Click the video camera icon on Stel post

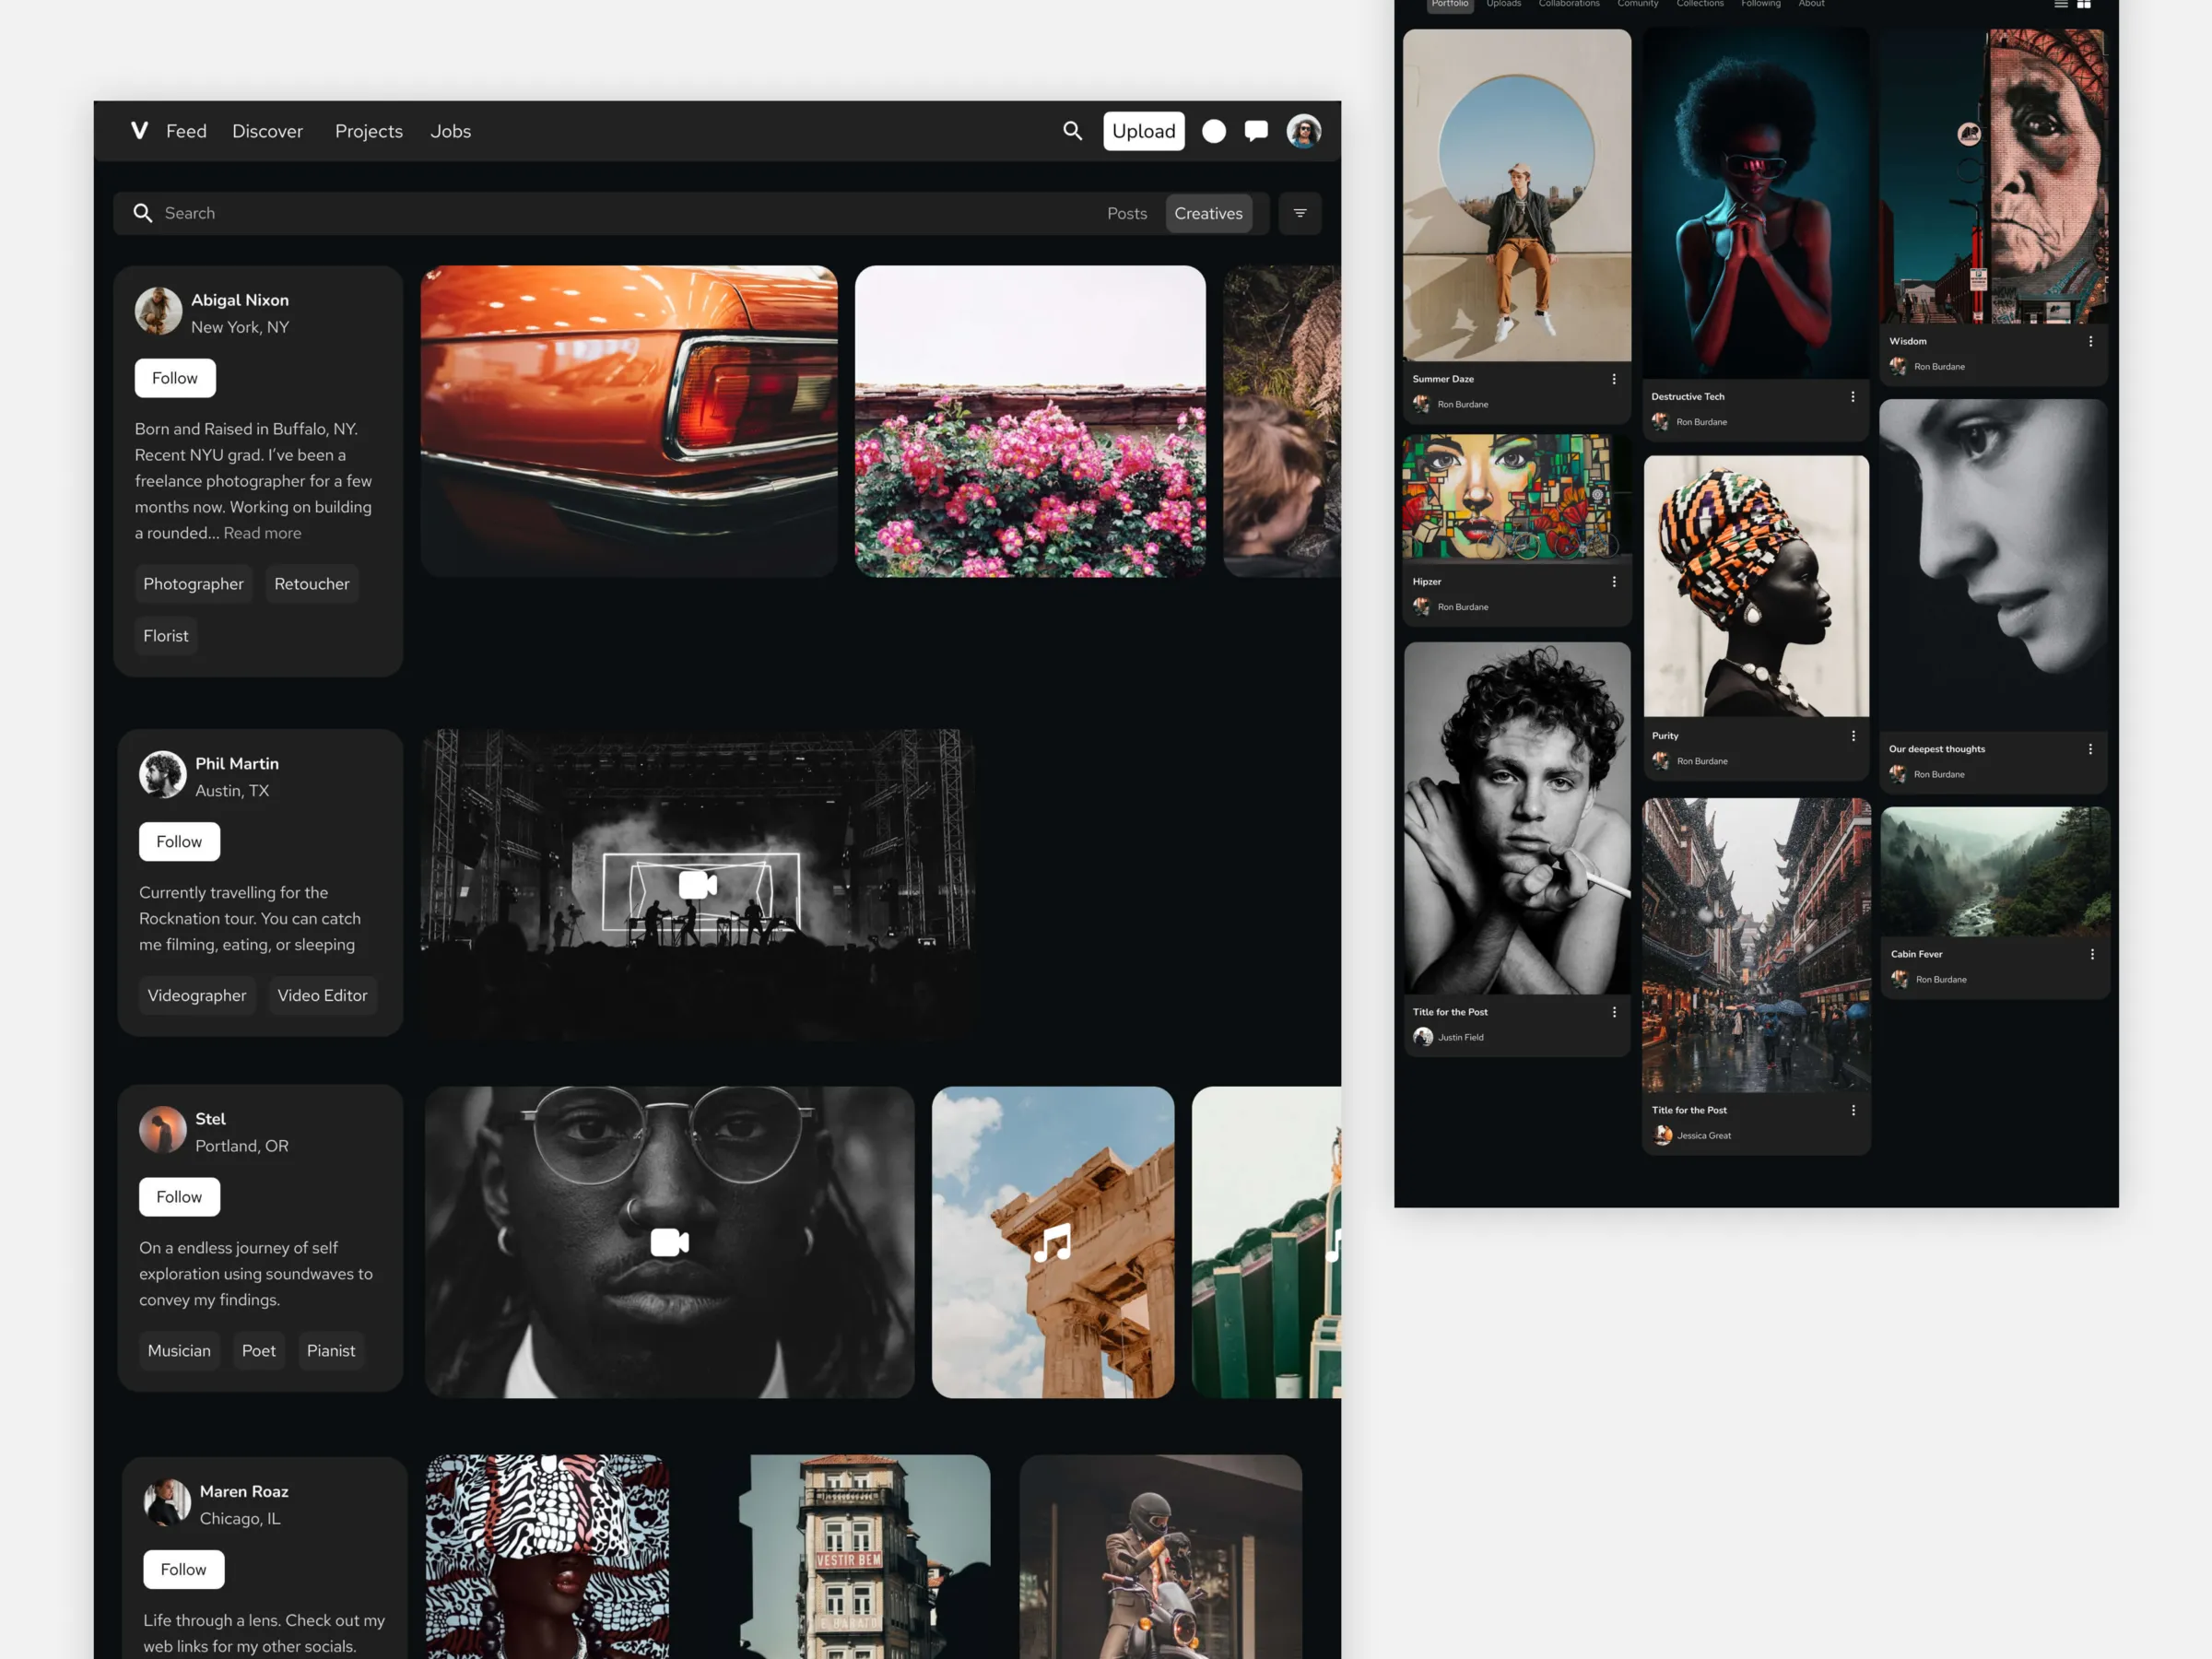click(x=669, y=1241)
